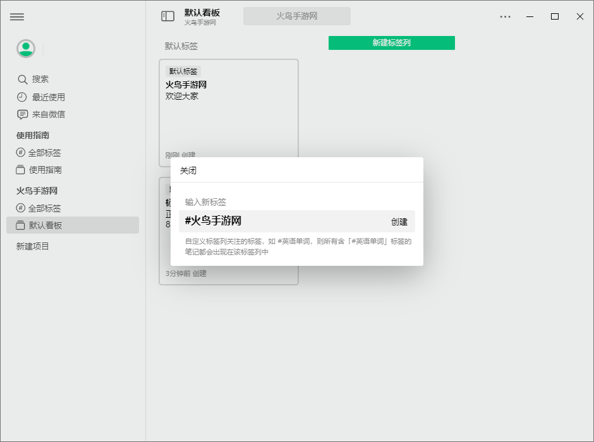
Task: Close the application window
Action: [580, 16]
